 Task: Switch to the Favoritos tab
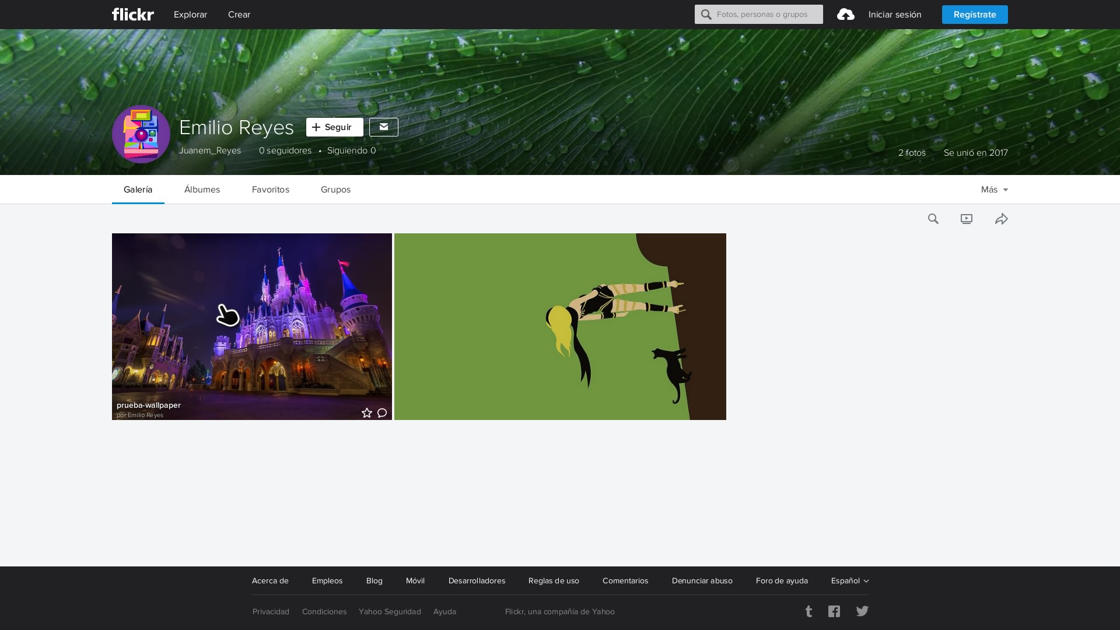[271, 190]
